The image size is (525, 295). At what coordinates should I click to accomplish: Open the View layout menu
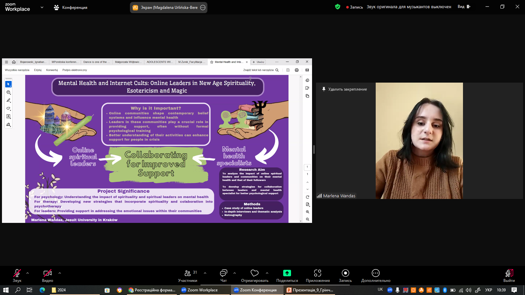click(464, 7)
